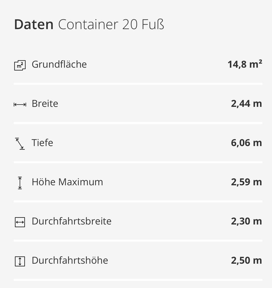Select the Tiefe label
The image size is (272, 288).
(x=42, y=142)
